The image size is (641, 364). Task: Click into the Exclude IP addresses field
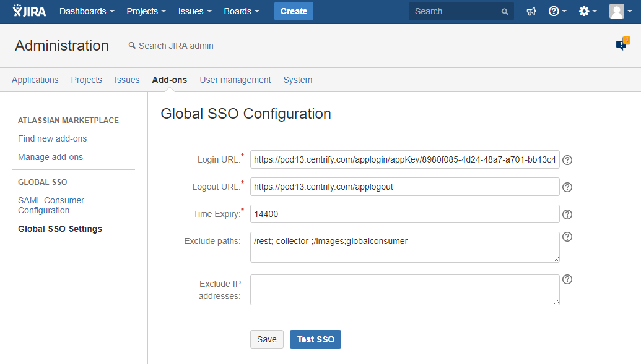[404, 290]
